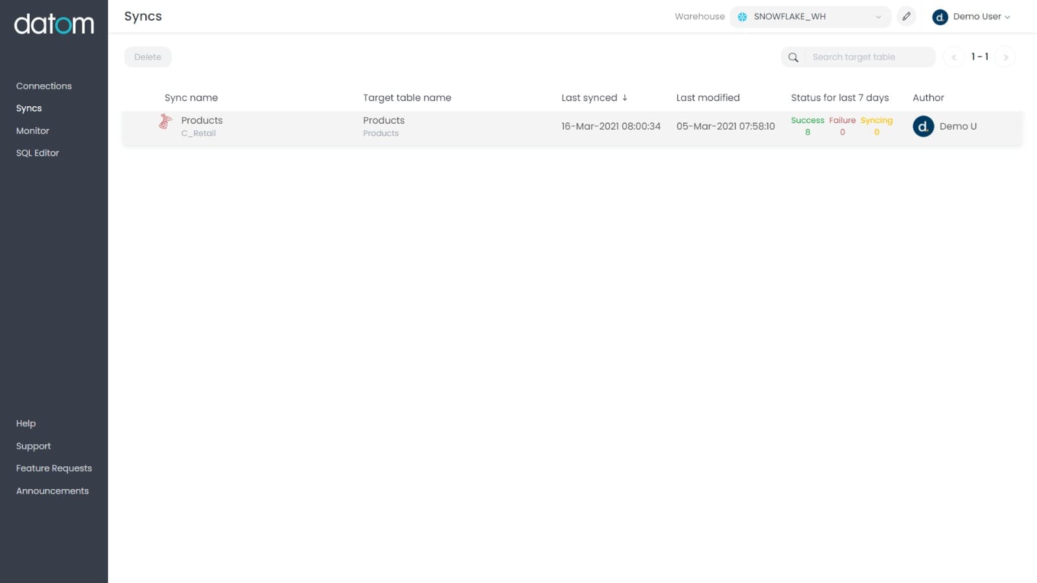
Task: Click the datom logo
Action: tap(54, 24)
